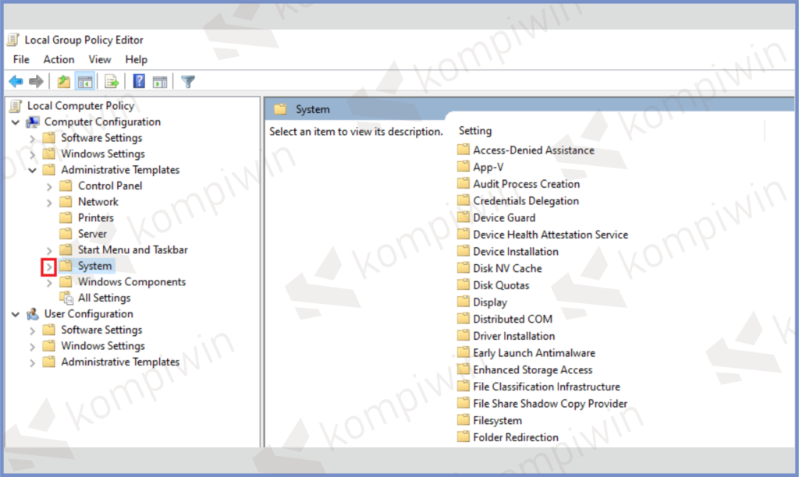Screen dimensions: 799x477
Task: Click the Setting column header
Action: [x=475, y=131]
